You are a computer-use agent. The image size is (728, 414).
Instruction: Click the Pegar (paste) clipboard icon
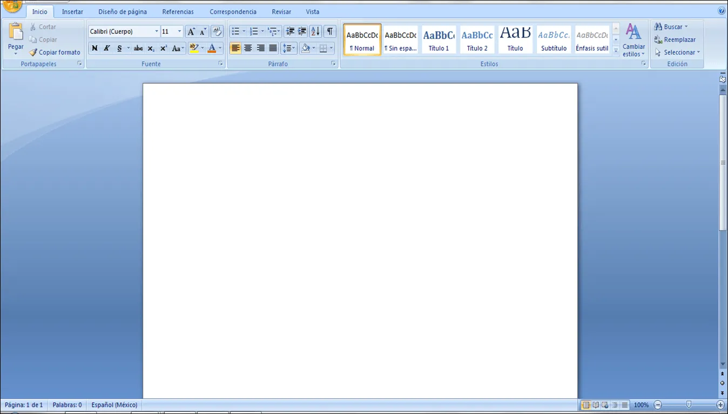(16, 31)
